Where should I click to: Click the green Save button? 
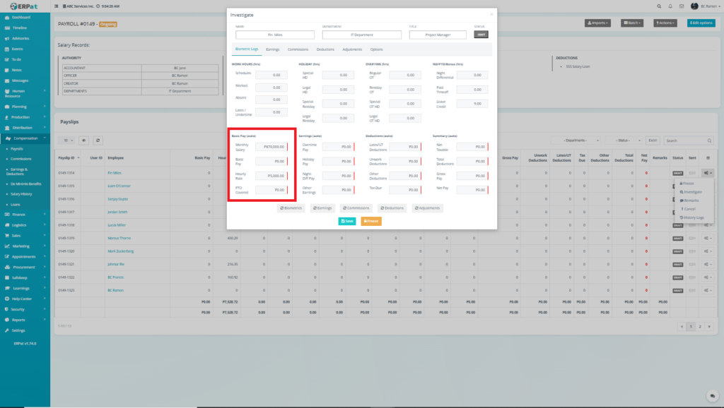(346, 221)
